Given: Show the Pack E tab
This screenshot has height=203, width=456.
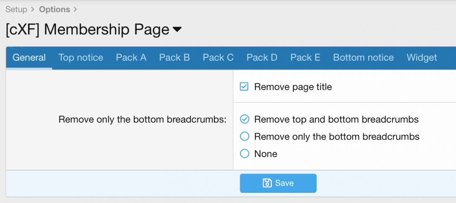Looking at the screenshot, I should point(305,58).
